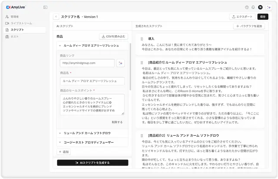The image size is (278, 179).
Task: Collapse the ルーム ディー アロマ エアリーリフレッシュ section
Action: coord(60,45)
